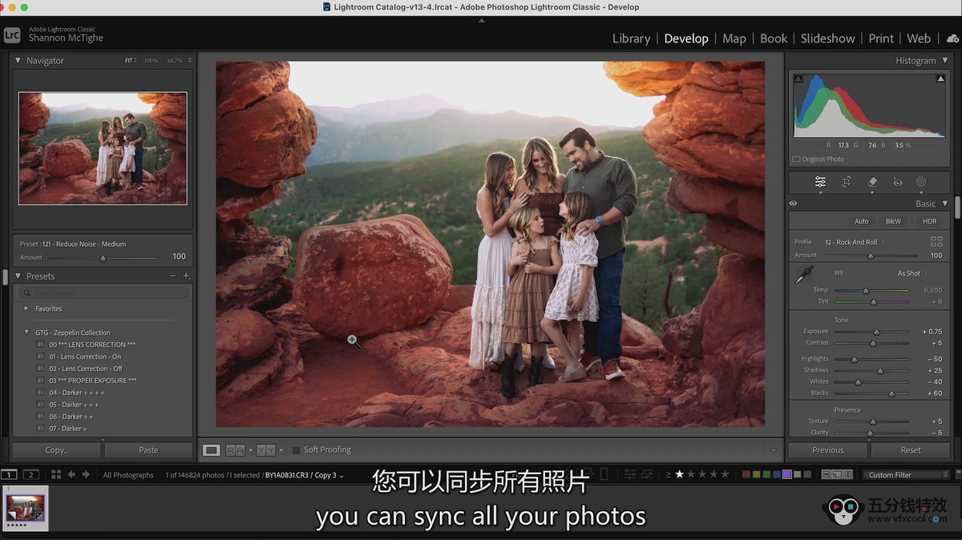Filter by one star rating

[x=680, y=474]
